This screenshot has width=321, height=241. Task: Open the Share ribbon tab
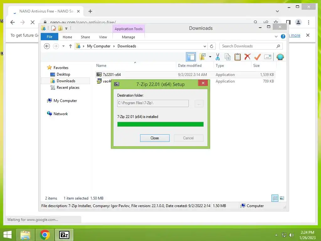[85, 37]
